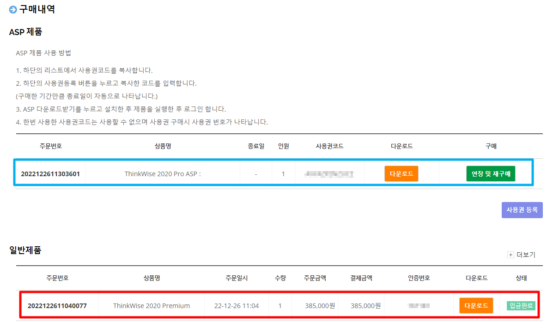Click the 인원 column header
This screenshot has height=327, width=553.
click(283, 146)
